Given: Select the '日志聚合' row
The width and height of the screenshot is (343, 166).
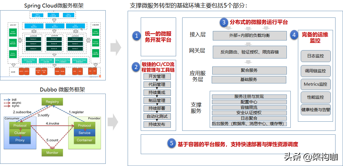Looking at the screenshot, I should coord(249,118).
